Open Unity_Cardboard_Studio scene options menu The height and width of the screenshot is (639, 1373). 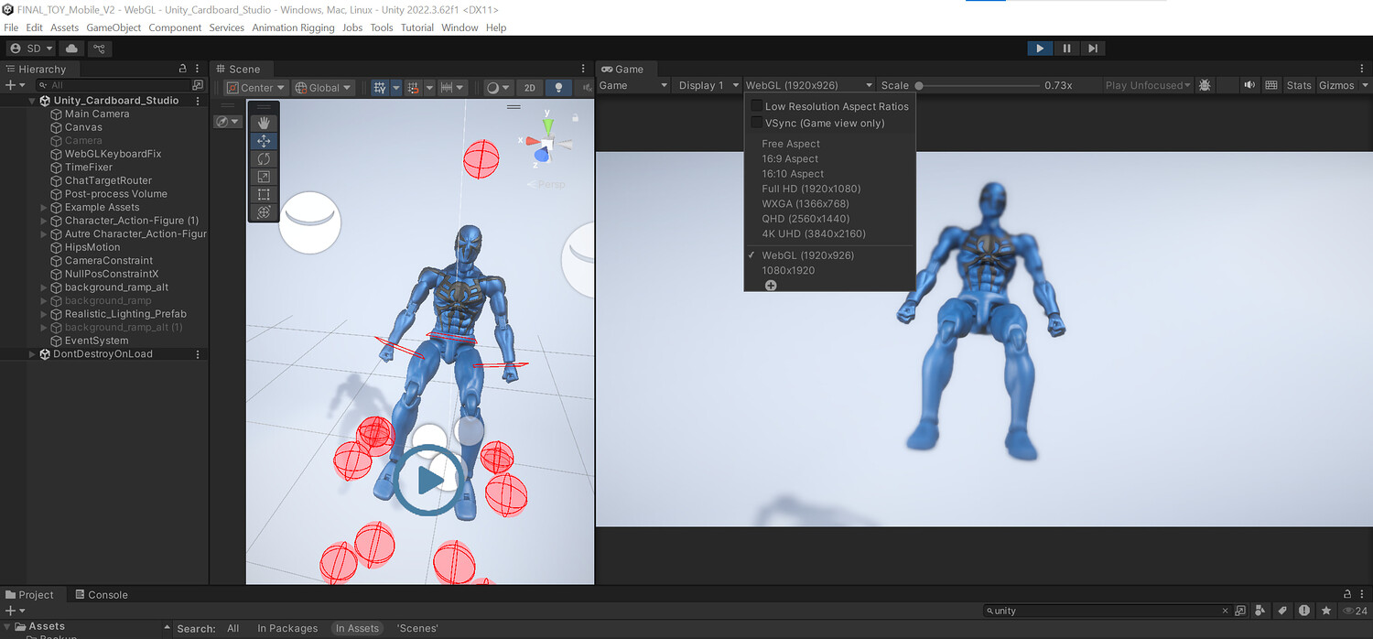coord(198,101)
